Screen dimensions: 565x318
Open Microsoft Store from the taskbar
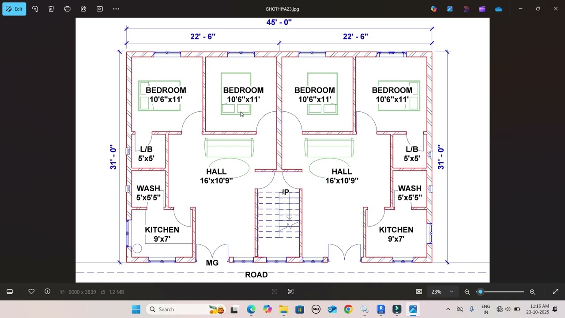pos(300,309)
